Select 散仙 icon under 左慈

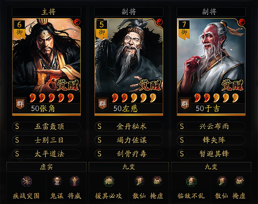click(139, 181)
